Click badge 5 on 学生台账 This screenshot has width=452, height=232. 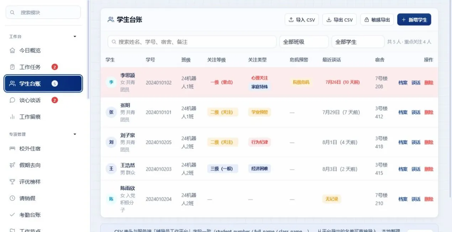coord(54,84)
